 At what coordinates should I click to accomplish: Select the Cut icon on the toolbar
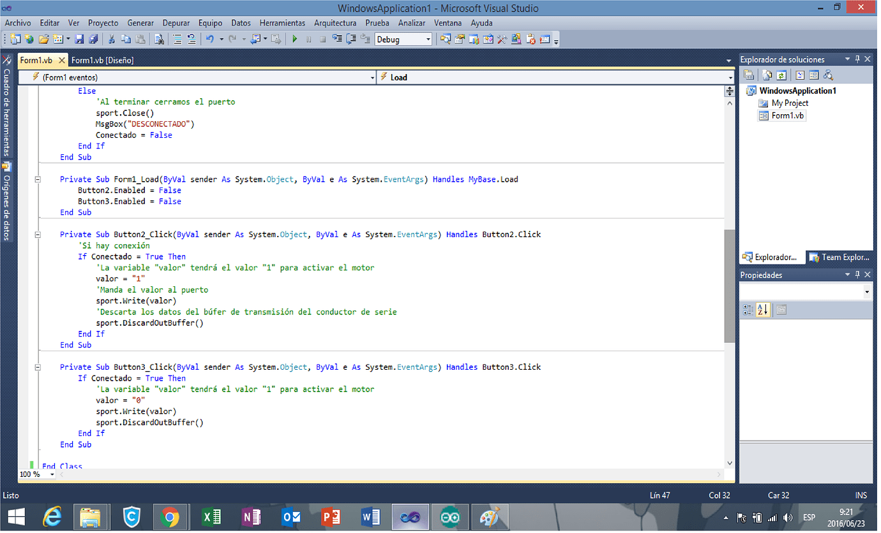tap(112, 39)
